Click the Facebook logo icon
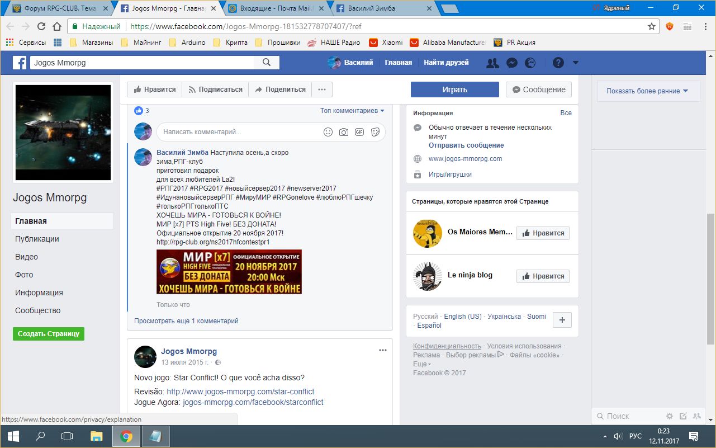Screen dimensions: 716x448 (x=20, y=63)
